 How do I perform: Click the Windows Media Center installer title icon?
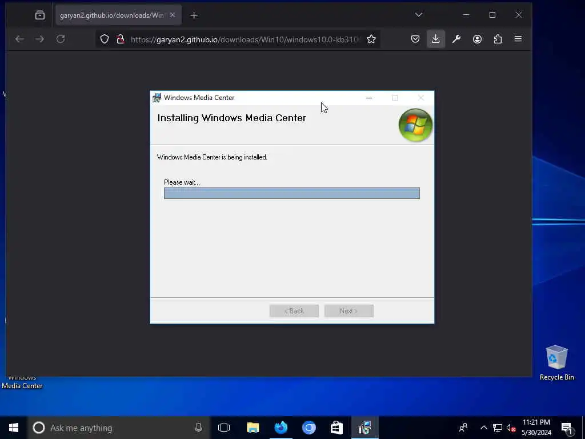point(157,98)
